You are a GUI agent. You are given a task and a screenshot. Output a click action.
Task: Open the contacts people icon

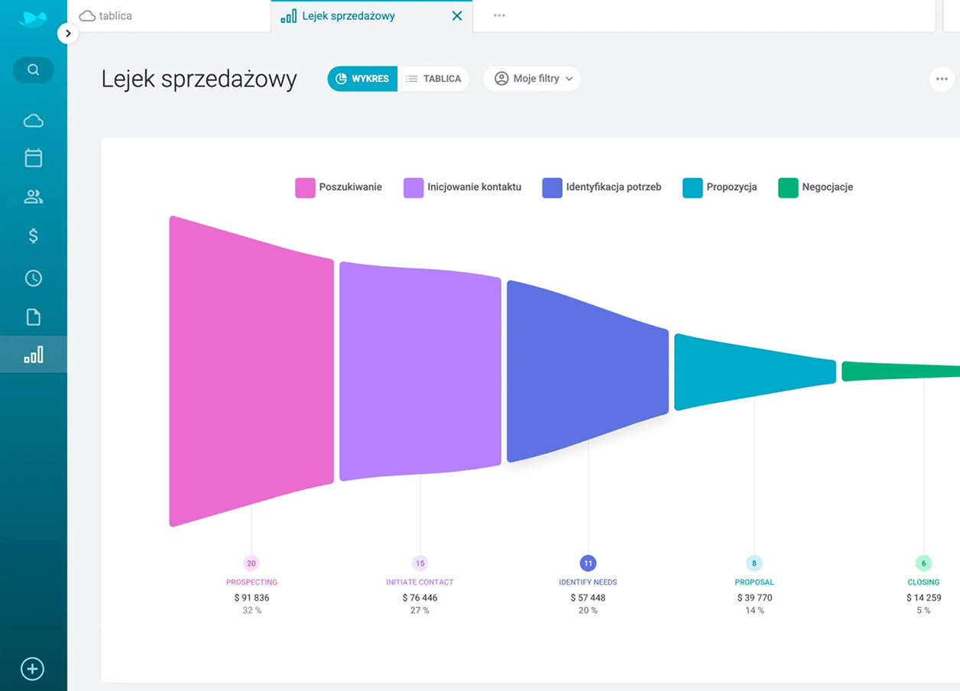(x=33, y=197)
